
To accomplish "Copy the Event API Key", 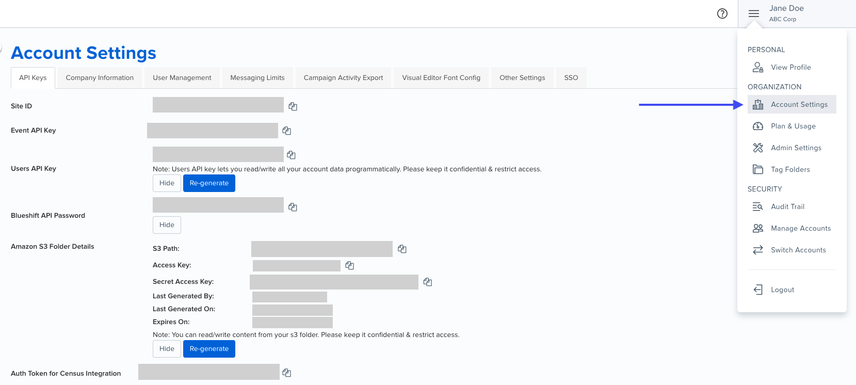I will [x=287, y=131].
